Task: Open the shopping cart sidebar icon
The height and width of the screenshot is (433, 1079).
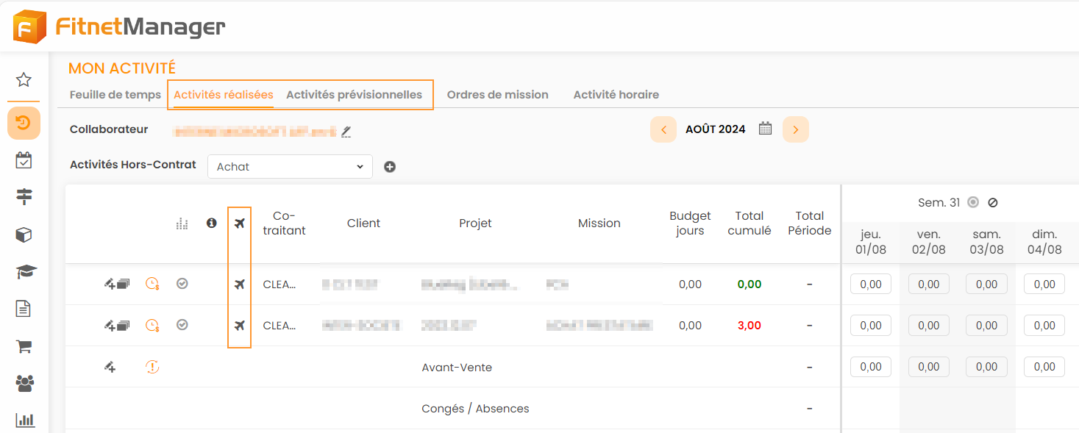Action: point(24,346)
